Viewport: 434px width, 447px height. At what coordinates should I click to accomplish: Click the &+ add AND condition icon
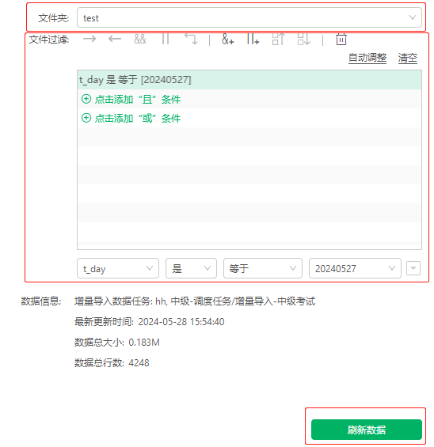point(228,39)
